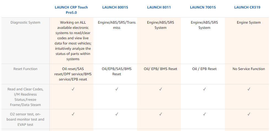Viewport: 270px width, 131px height.
Task: Open the LAUNCH CRP Touch Pro5.0 product link
Action: [71, 10]
